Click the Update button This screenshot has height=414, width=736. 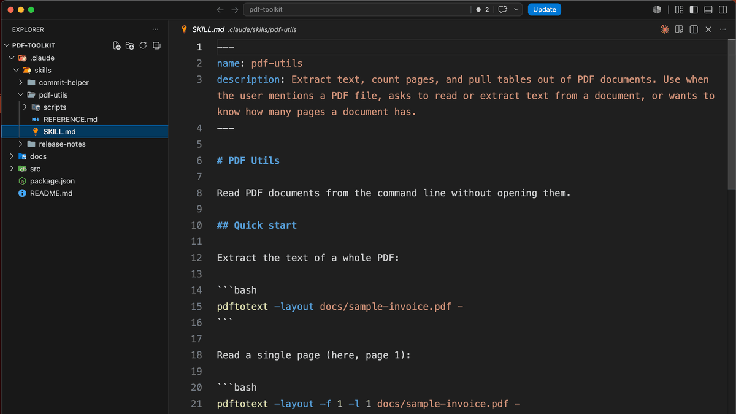point(545,9)
